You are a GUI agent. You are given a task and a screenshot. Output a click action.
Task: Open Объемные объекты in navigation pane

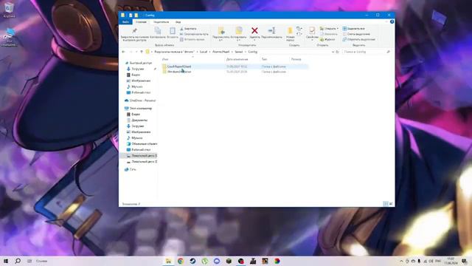tap(142, 144)
